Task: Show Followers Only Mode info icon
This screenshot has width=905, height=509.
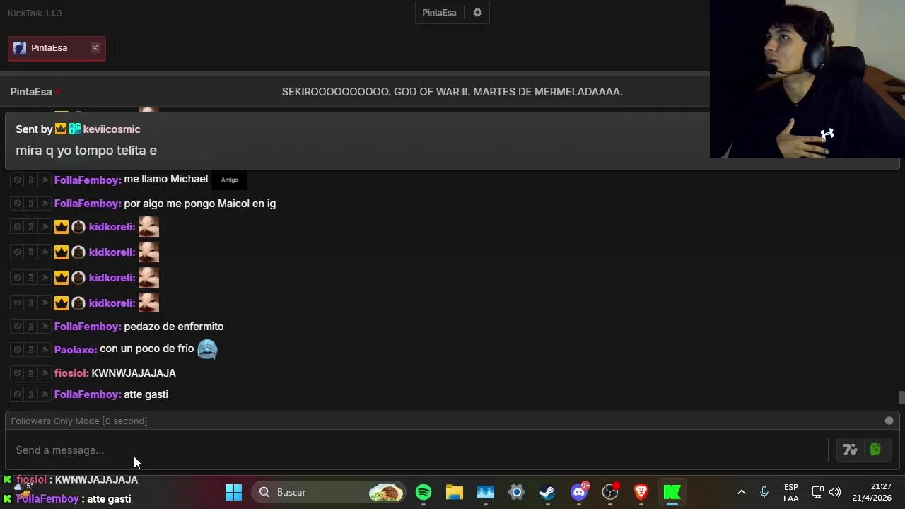Action: point(889,421)
